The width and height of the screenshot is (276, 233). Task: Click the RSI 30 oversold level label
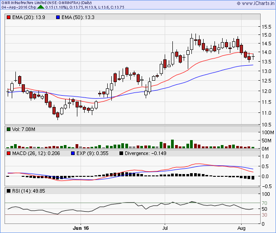click(264, 215)
